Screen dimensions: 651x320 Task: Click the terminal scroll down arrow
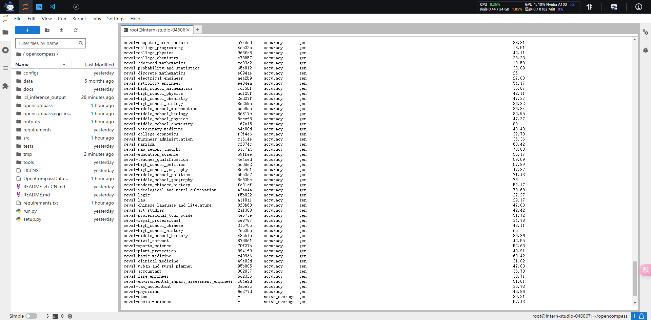click(x=635, y=303)
